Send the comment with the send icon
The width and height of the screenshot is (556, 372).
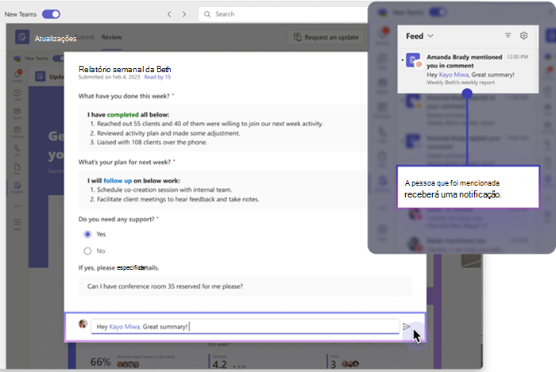tap(407, 326)
